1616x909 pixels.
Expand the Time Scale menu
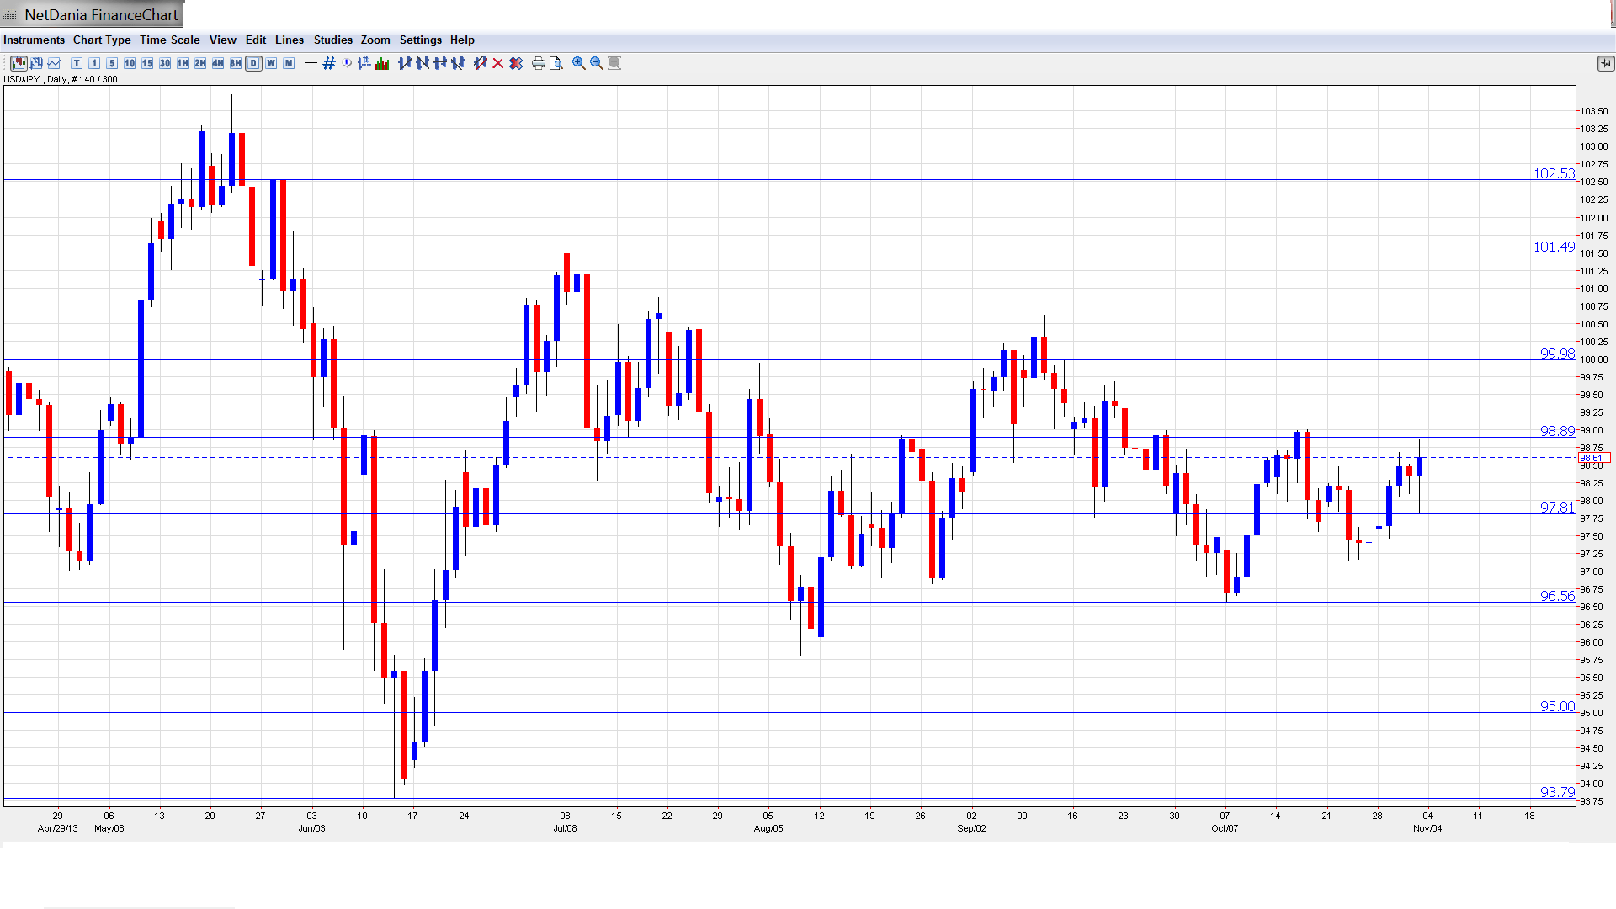click(169, 40)
